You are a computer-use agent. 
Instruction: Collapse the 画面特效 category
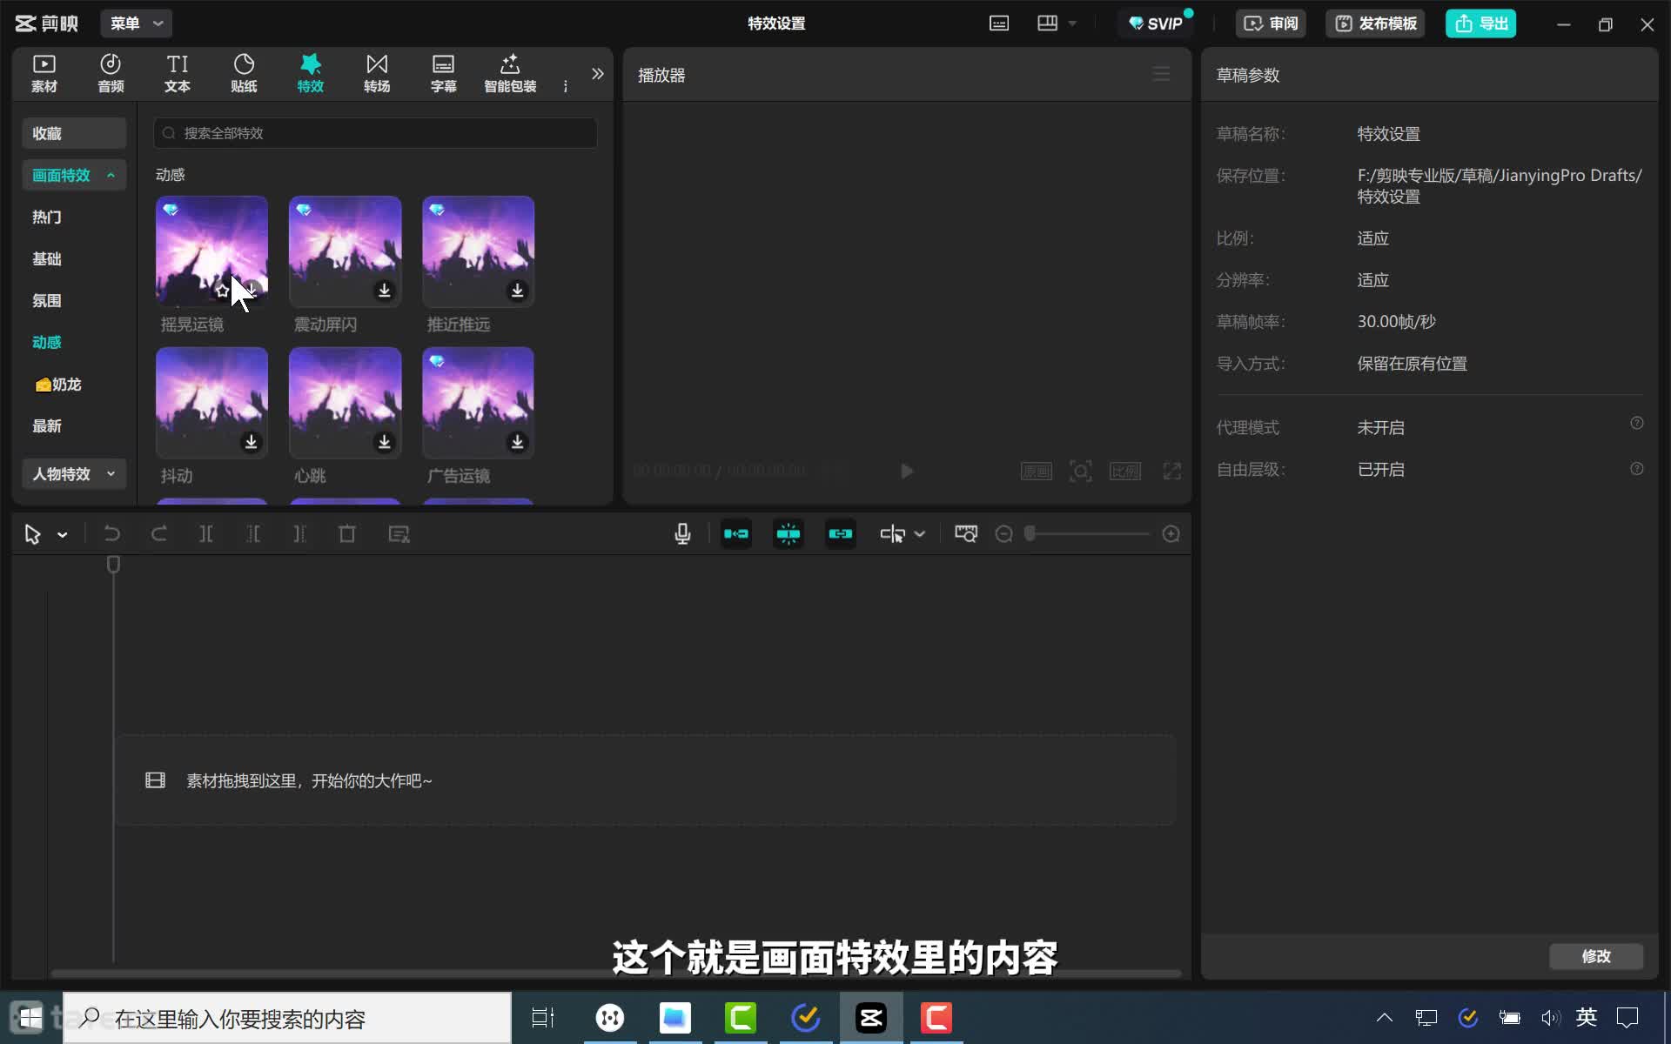(x=74, y=175)
